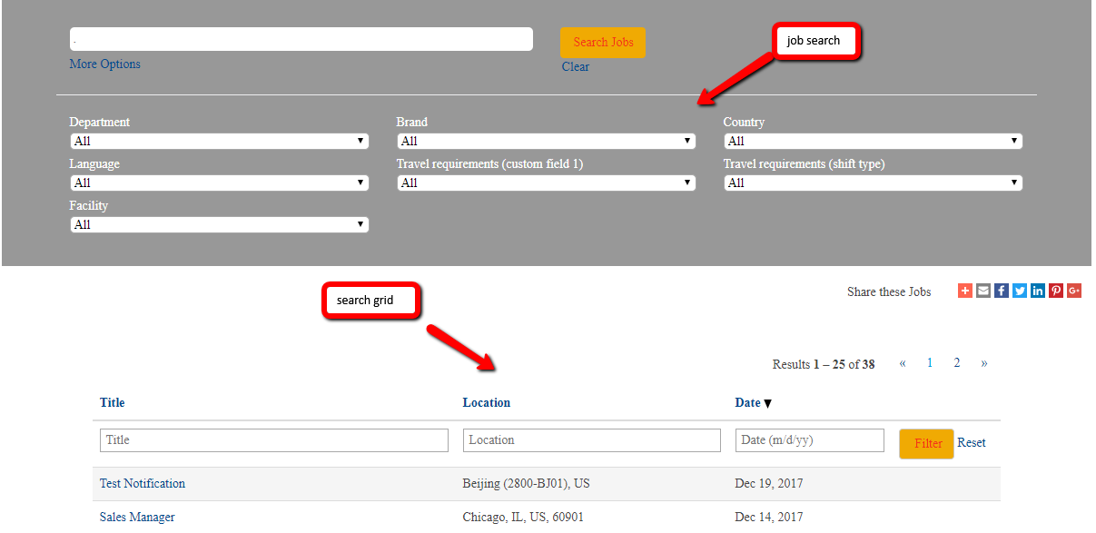Click the Title filter input
Viewport: 1096px width, 533px height.
pyautogui.click(x=274, y=440)
